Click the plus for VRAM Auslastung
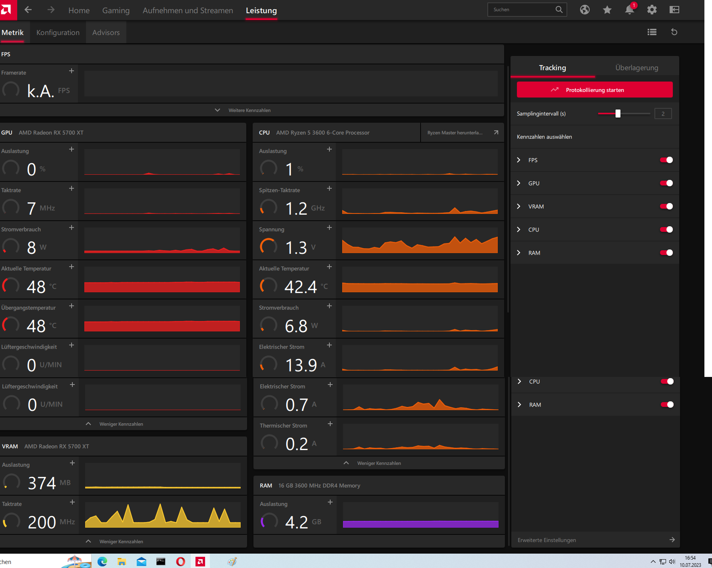Screen dimensions: 712x568 (72, 463)
